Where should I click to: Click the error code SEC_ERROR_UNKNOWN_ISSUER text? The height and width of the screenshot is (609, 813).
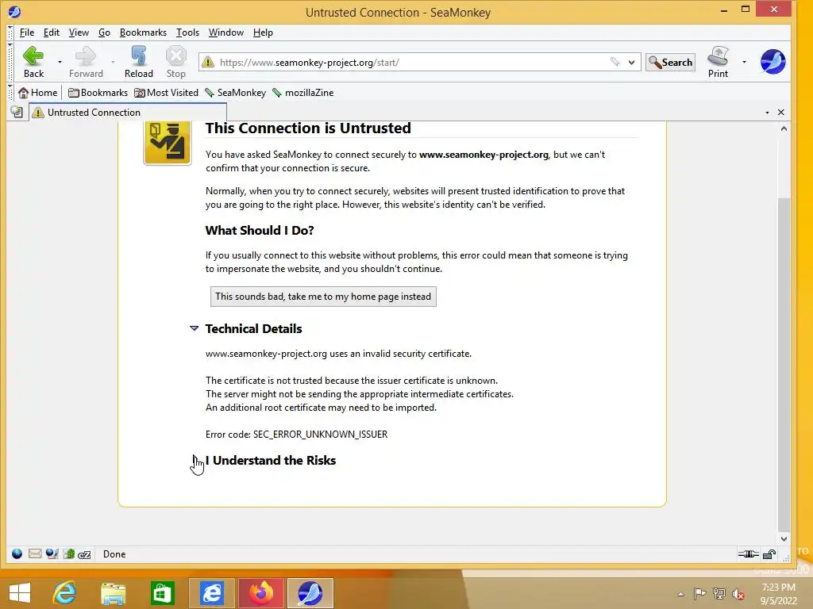click(321, 435)
